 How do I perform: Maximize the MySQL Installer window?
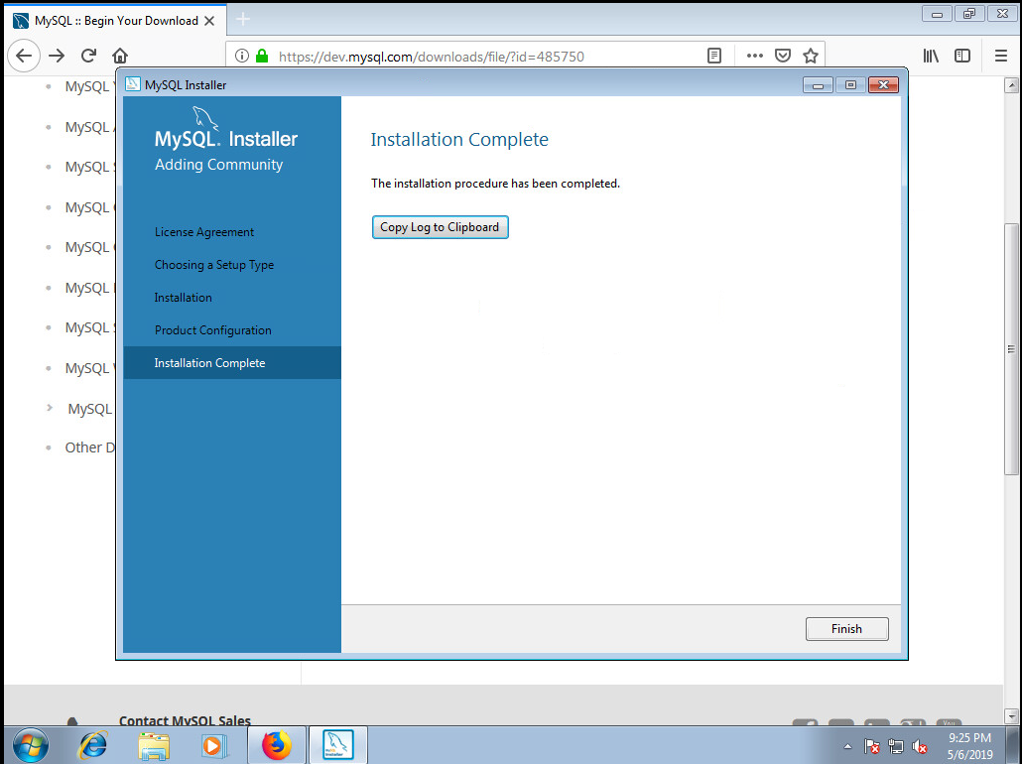click(850, 84)
